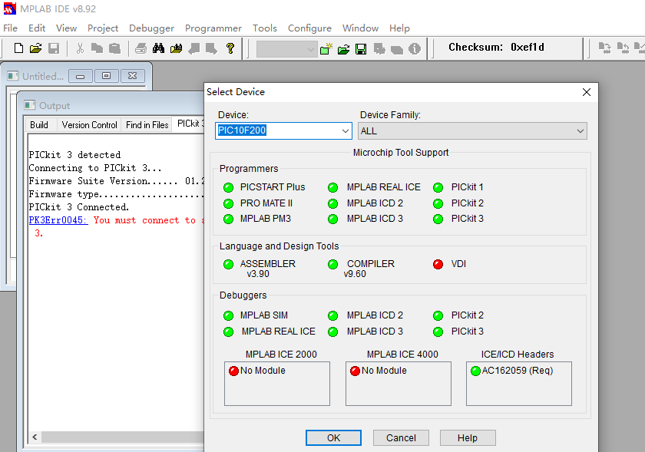Click the Open File toolbar icon
Screen dimensions: 645x452
[x=36, y=48]
